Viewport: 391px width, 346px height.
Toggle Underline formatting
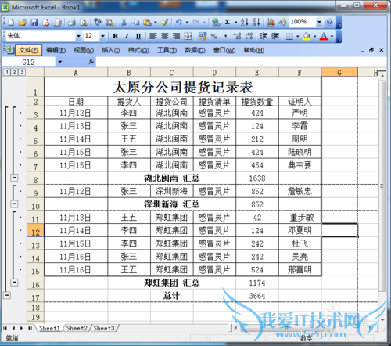click(x=138, y=36)
